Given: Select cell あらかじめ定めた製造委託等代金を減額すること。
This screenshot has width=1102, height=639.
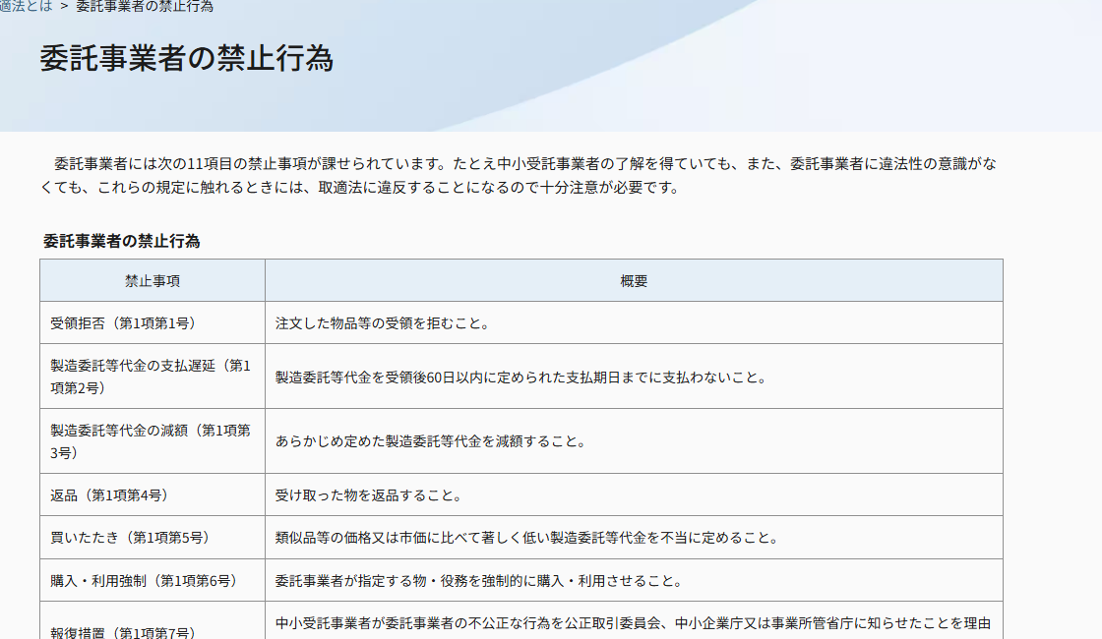Looking at the screenshot, I should pyautogui.click(x=634, y=441).
